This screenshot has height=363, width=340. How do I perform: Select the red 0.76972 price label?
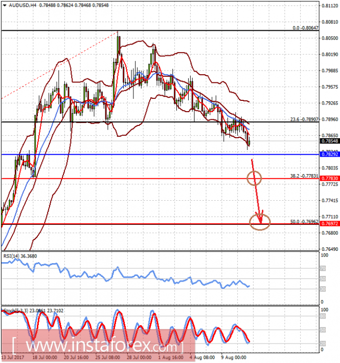pos(330,224)
